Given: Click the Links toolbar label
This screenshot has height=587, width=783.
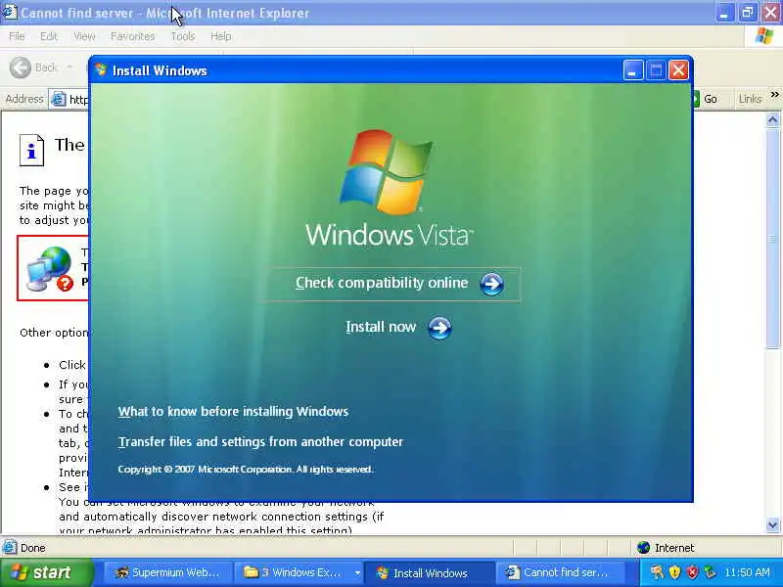Looking at the screenshot, I should [750, 99].
